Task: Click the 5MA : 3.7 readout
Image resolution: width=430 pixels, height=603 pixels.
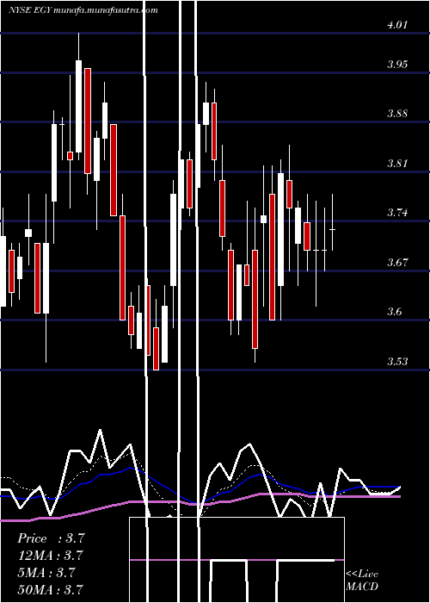Action: 46,572
